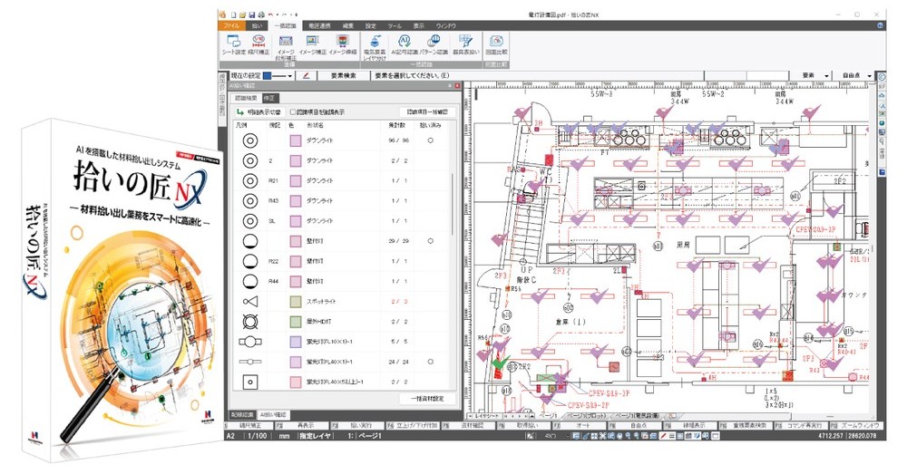
Task: Open the 編集 ribbon tab
Action: [347, 26]
